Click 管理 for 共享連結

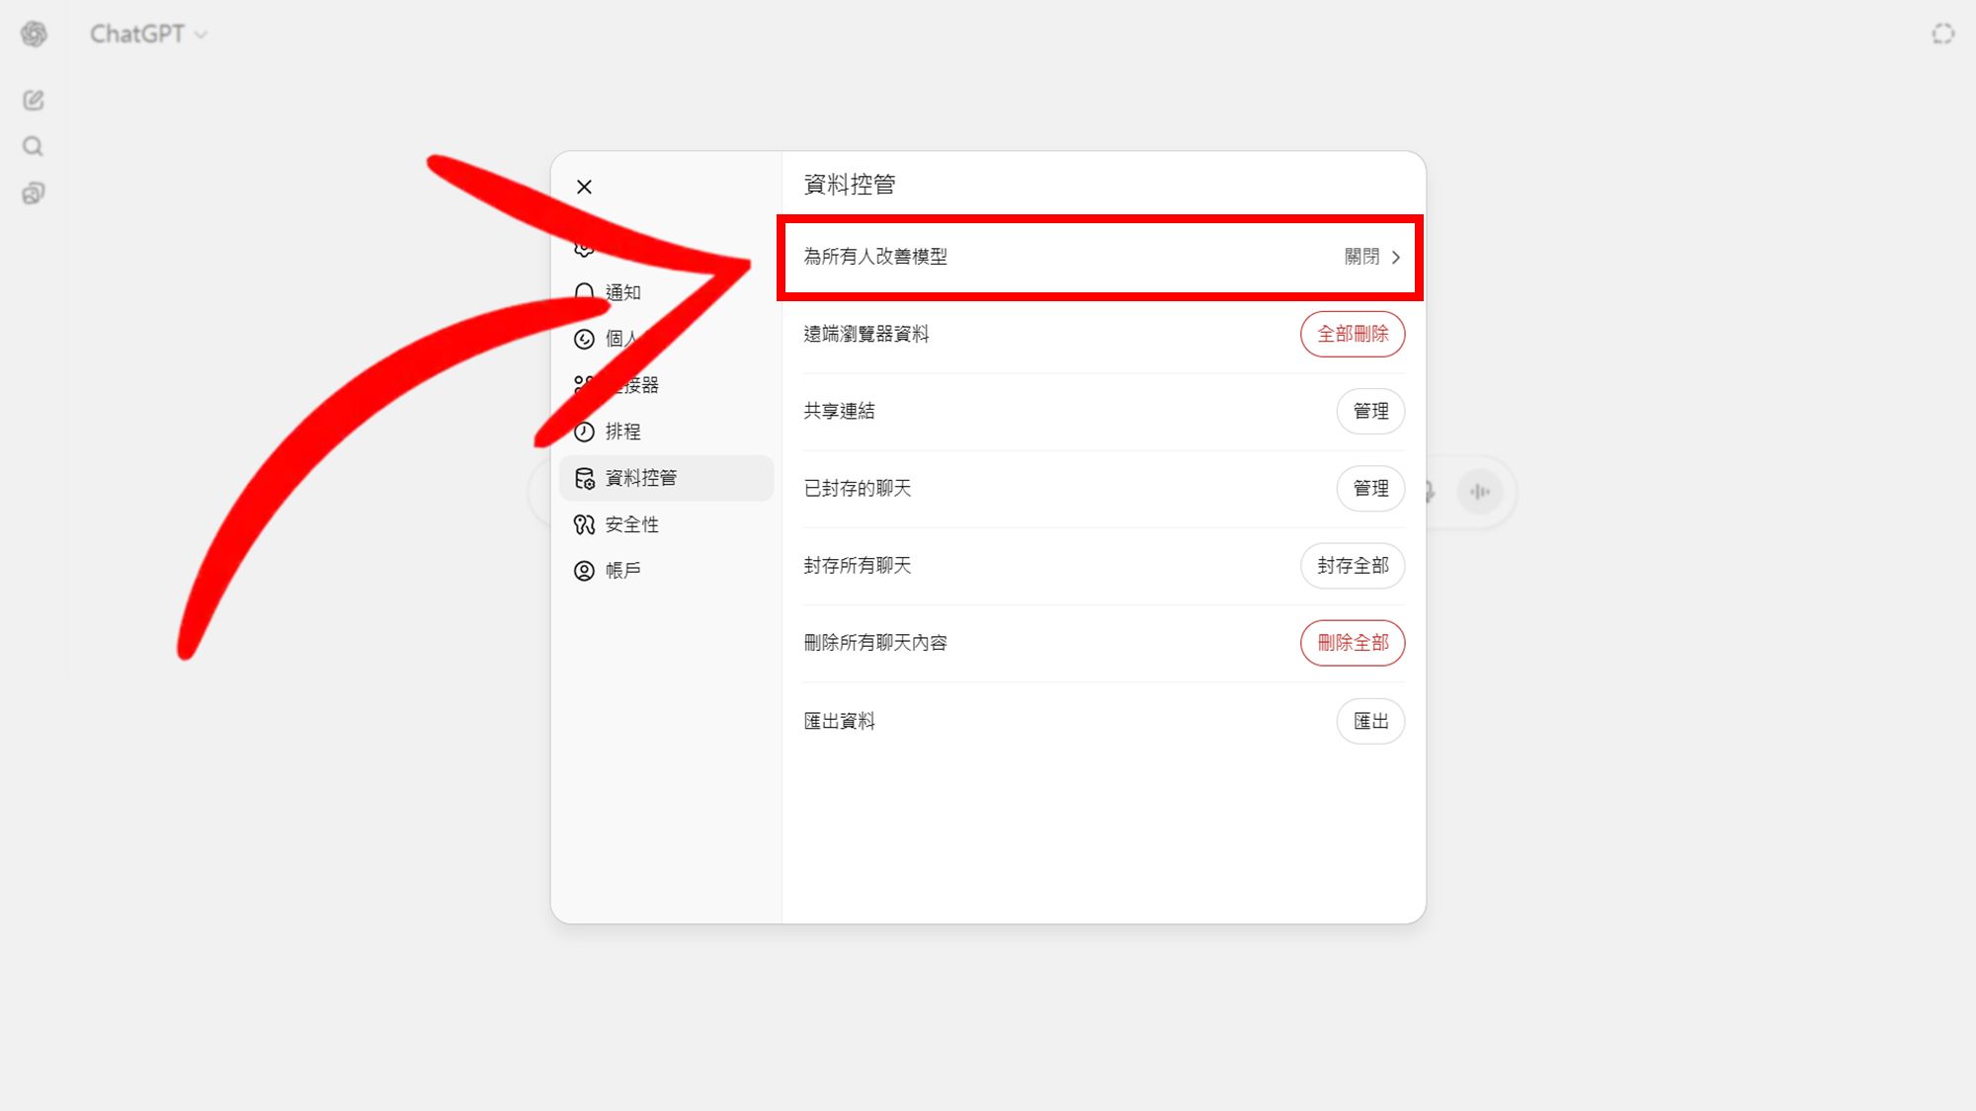click(x=1370, y=411)
